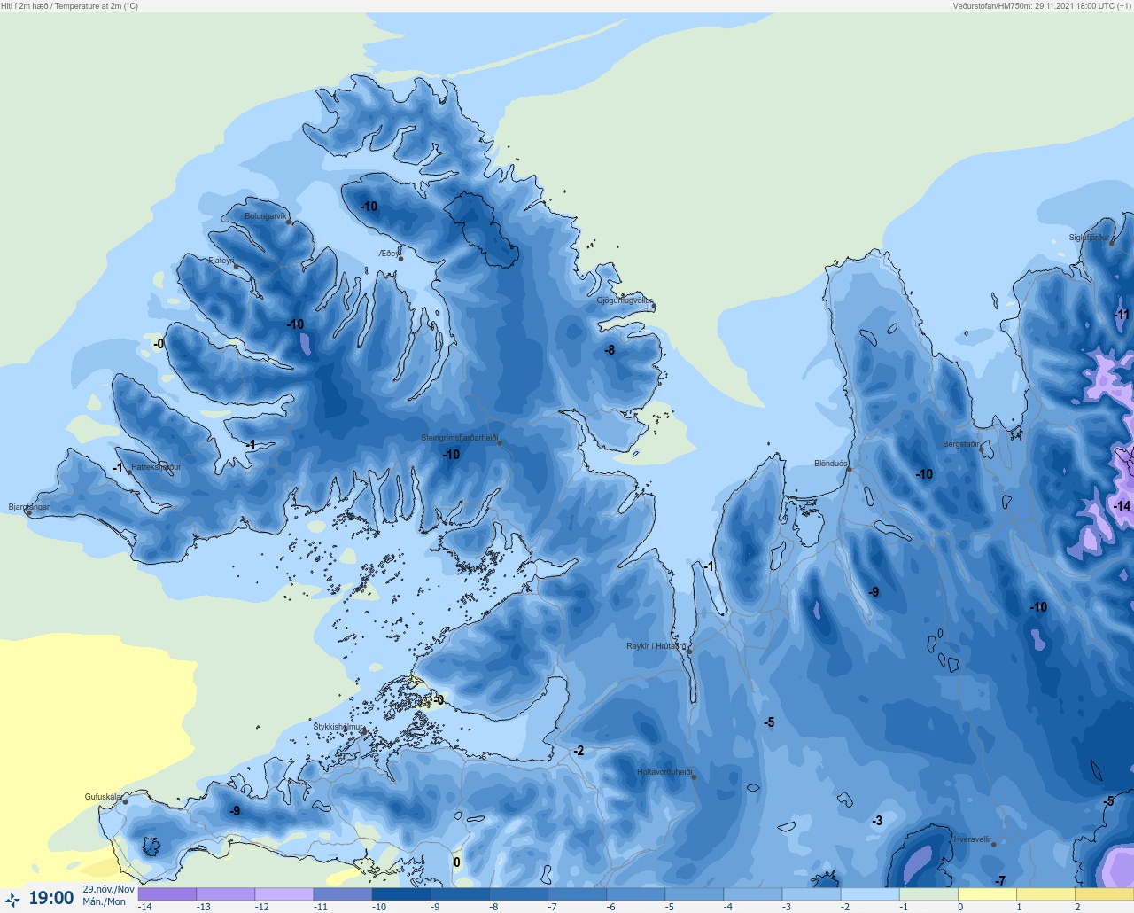Click the -8 value below Gjögurflugvöllur
Screen dimensions: 1134x913
coord(610,350)
